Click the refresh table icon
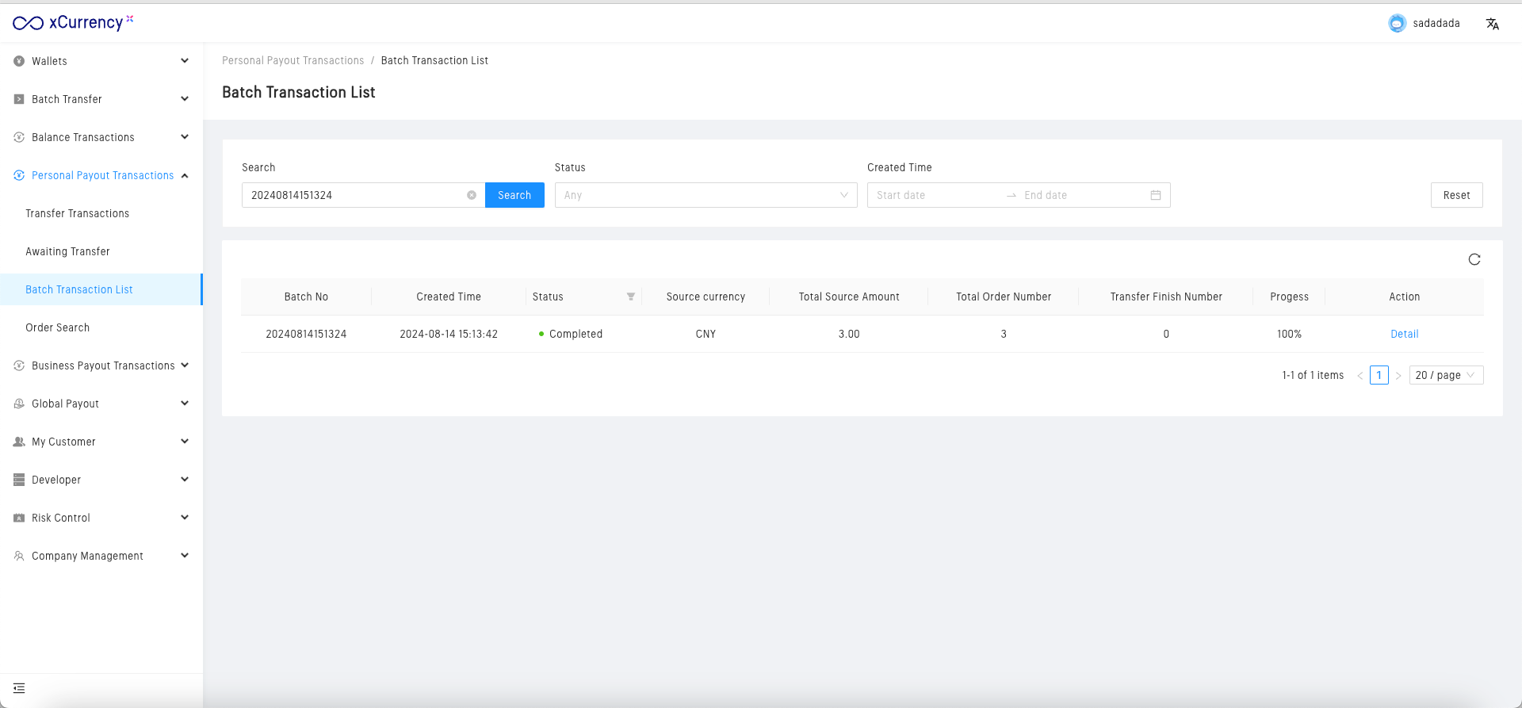This screenshot has width=1522, height=708. coord(1474,259)
